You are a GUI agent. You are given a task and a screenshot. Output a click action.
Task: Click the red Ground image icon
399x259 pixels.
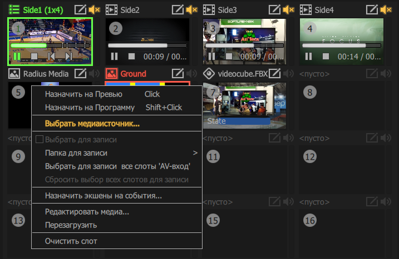coord(111,74)
